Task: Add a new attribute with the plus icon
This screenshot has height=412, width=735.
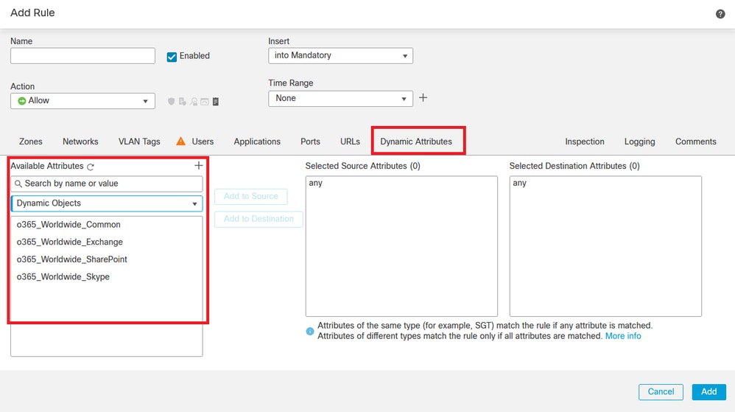Action: [x=199, y=166]
